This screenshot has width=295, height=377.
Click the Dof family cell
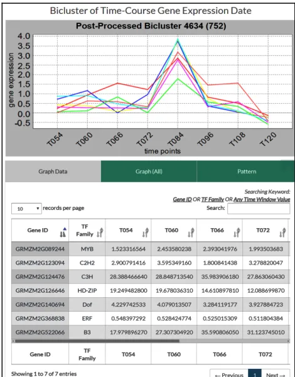[x=87, y=305]
